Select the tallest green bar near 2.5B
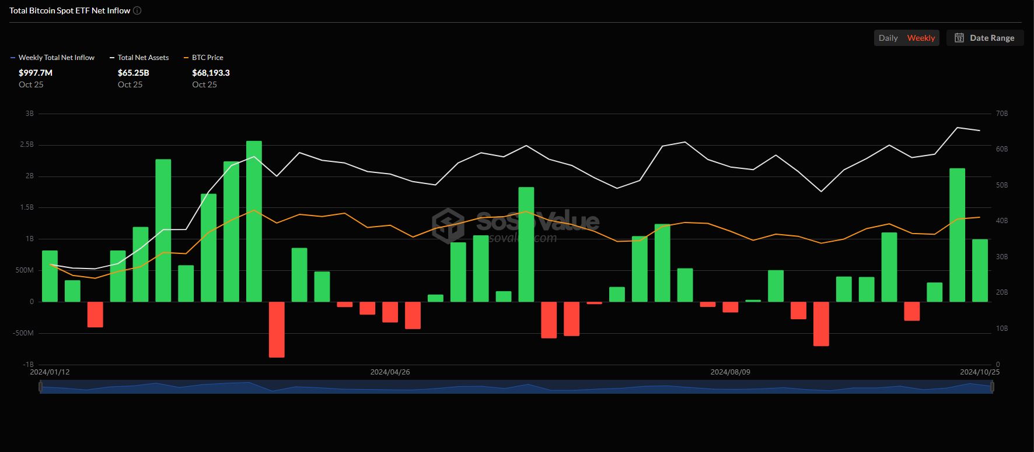The height and width of the screenshot is (452, 1034). [x=254, y=221]
